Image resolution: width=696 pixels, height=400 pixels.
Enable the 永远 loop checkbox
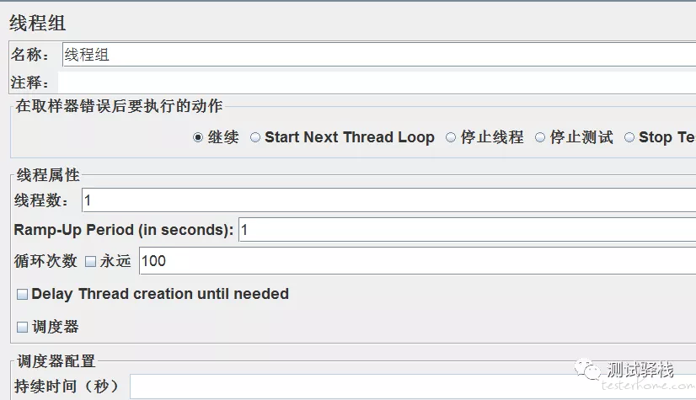91,261
